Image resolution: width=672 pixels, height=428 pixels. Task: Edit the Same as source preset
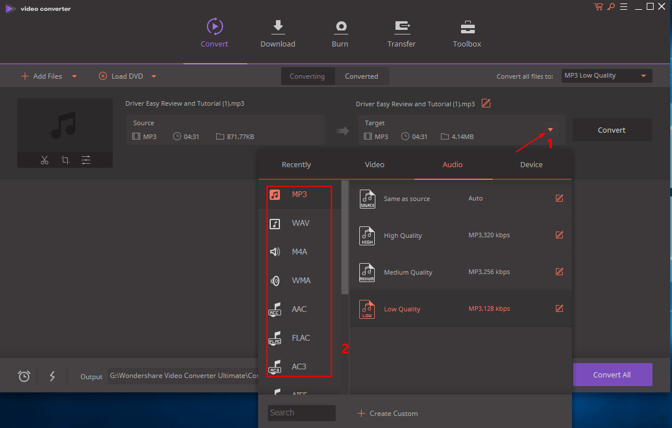click(559, 198)
